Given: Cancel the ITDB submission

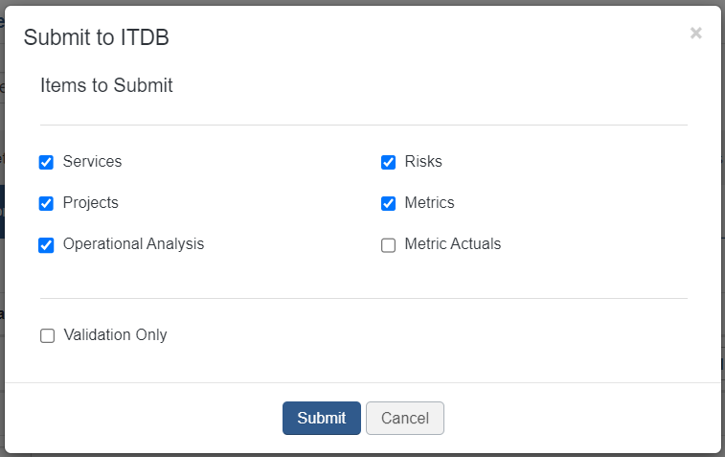Looking at the screenshot, I should [405, 418].
